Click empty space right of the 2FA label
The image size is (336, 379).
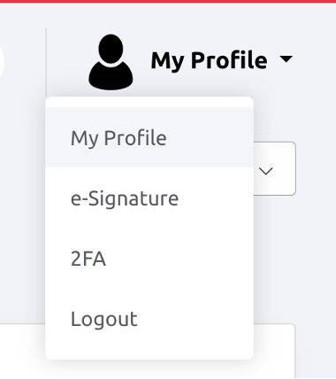(x=179, y=259)
